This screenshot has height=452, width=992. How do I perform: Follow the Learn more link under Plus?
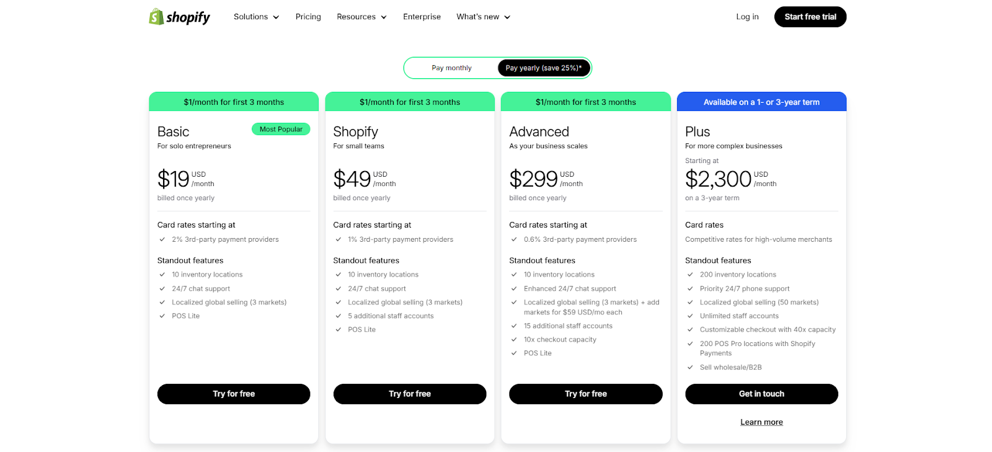click(x=761, y=422)
